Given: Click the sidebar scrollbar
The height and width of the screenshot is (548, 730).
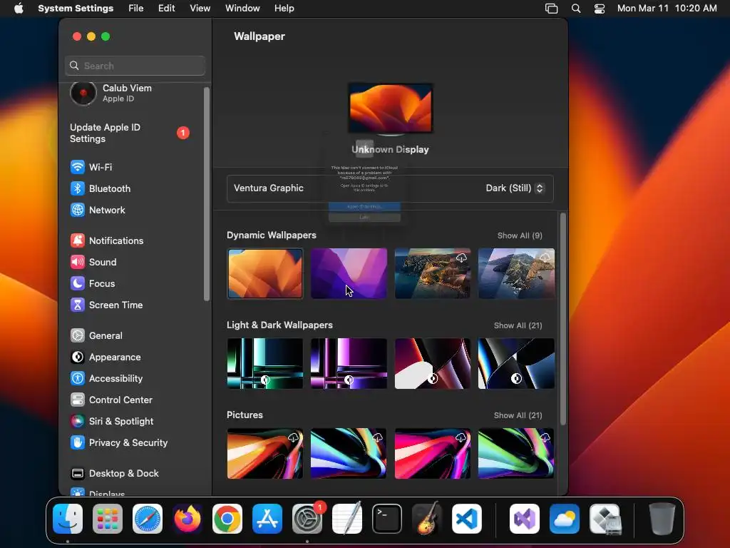Looking at the screenshot, I should tap(206, 194).
